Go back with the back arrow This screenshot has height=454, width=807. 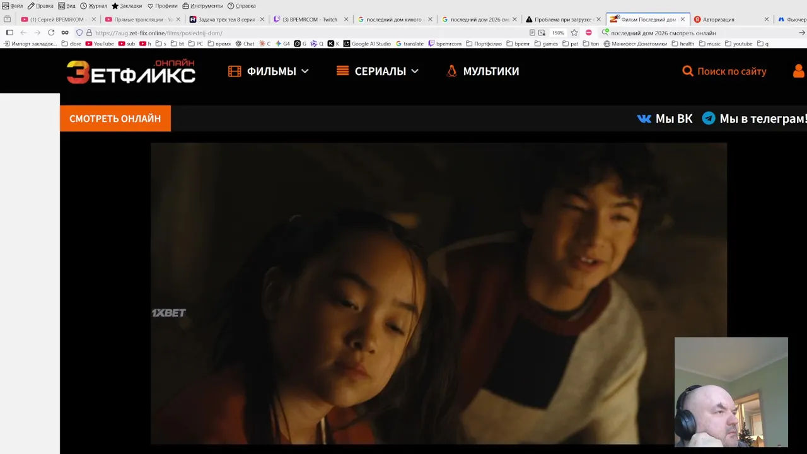(23, 33)
